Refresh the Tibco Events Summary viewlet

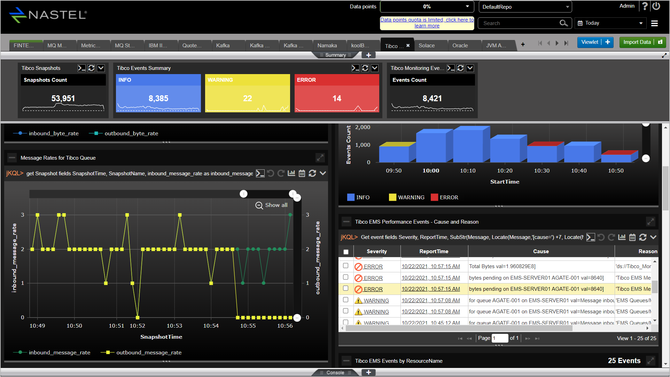[x=365, y=68]
